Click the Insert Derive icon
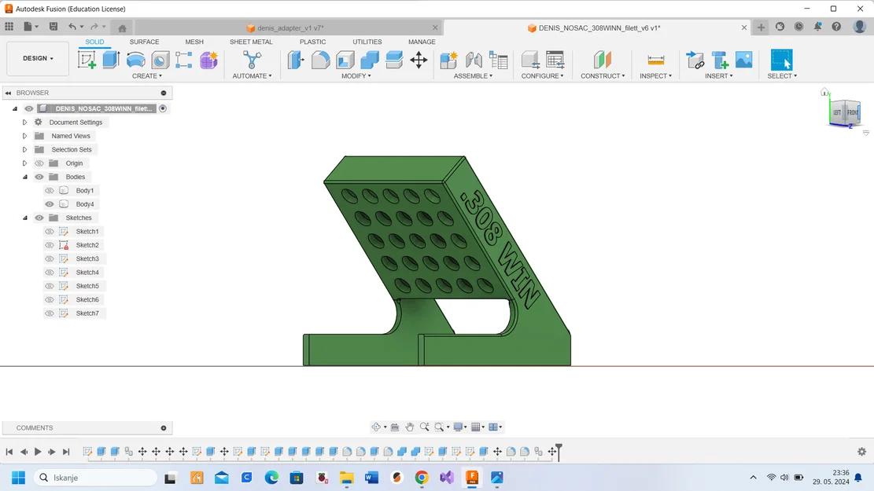Viewport: 874px width, 491px height. tap(695, 60)
